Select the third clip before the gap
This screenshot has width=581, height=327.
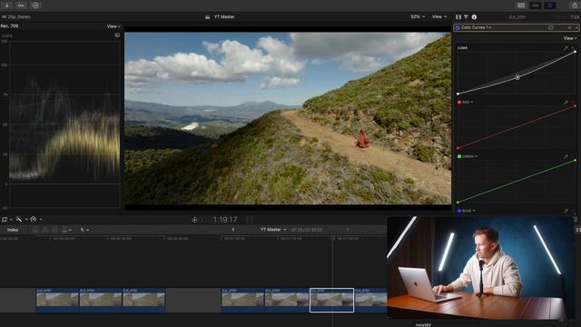tap(143, 300)
